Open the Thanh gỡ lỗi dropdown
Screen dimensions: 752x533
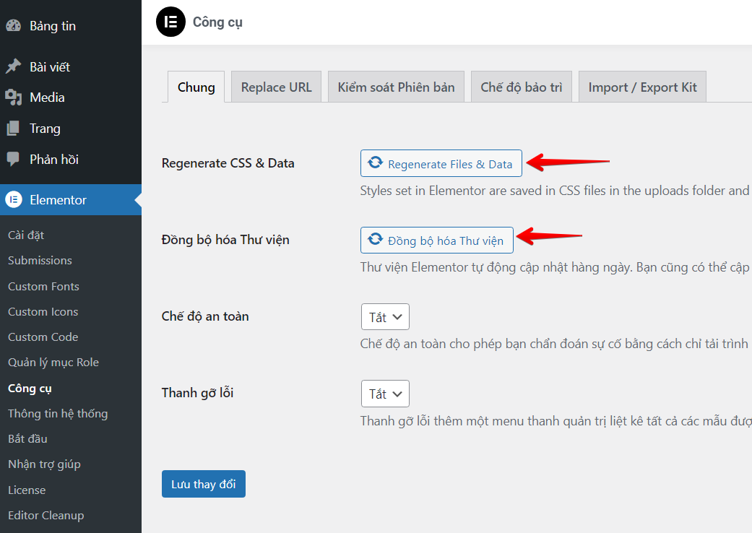[385, 394]
